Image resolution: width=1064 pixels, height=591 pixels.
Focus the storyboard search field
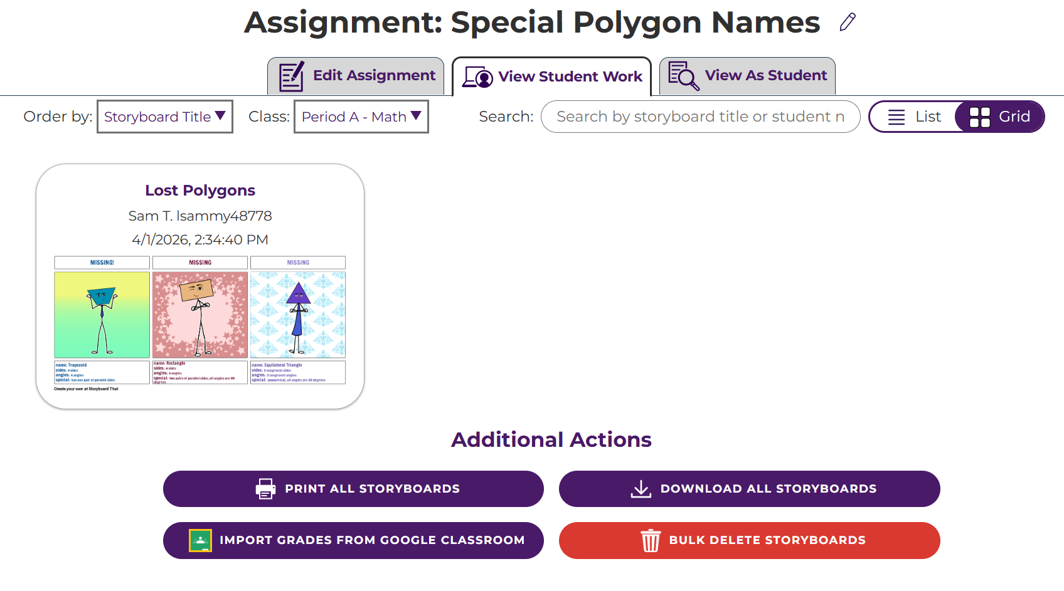(700, 117)
